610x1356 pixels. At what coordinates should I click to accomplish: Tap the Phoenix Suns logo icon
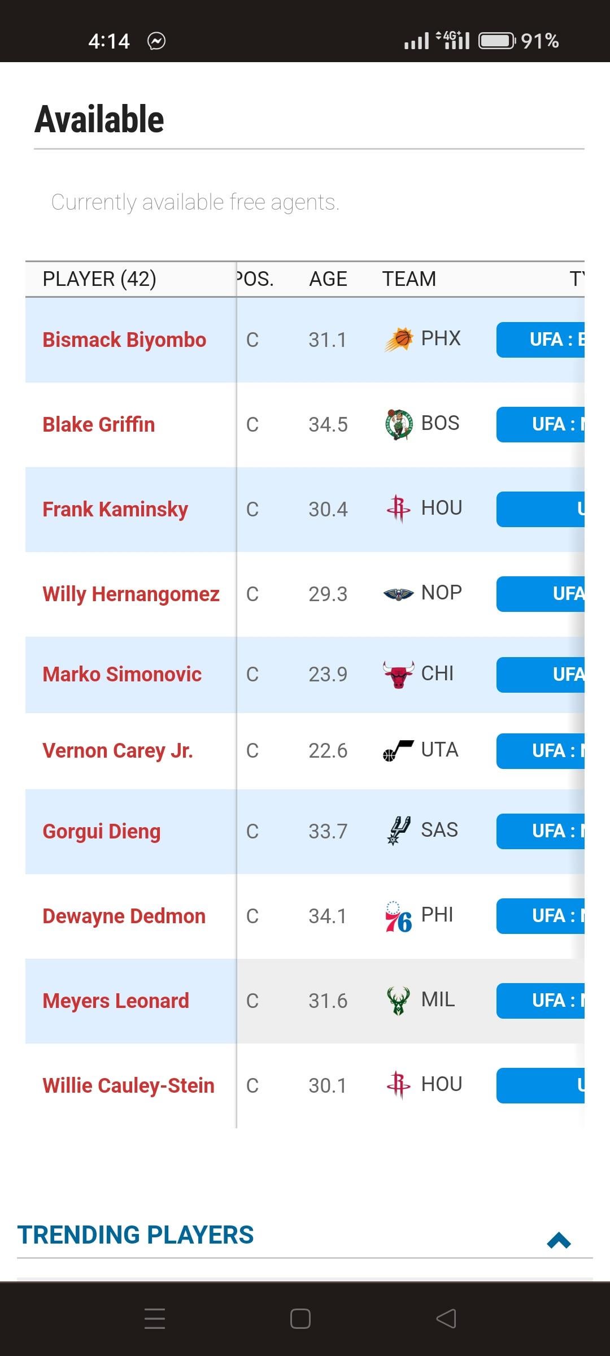point(399,340)
